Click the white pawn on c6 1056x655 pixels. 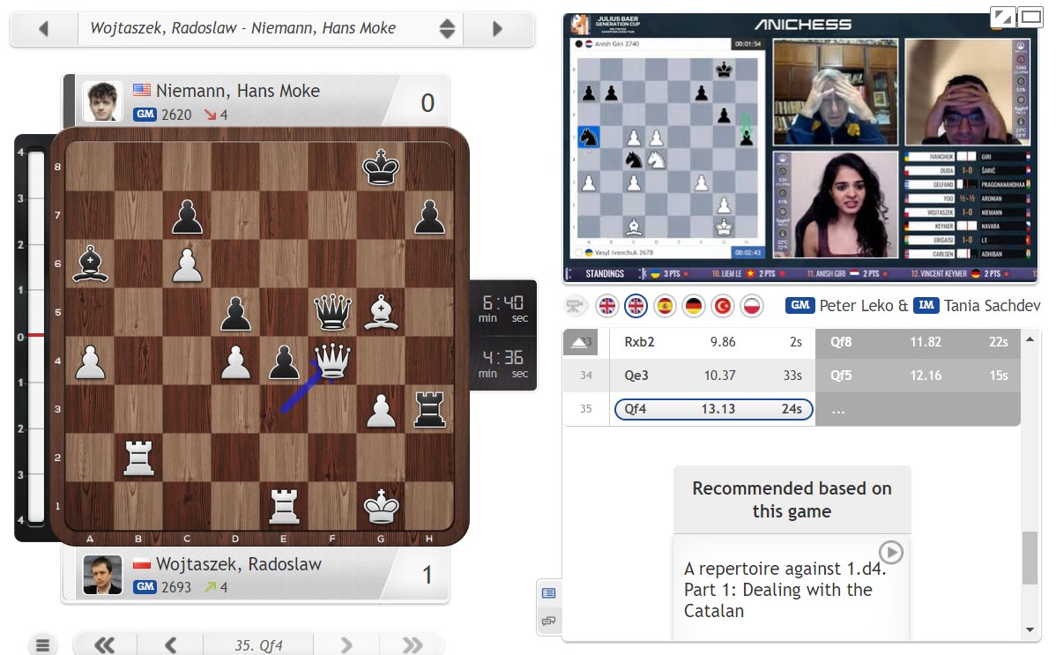pyautogui.click(x=187, y=264)
